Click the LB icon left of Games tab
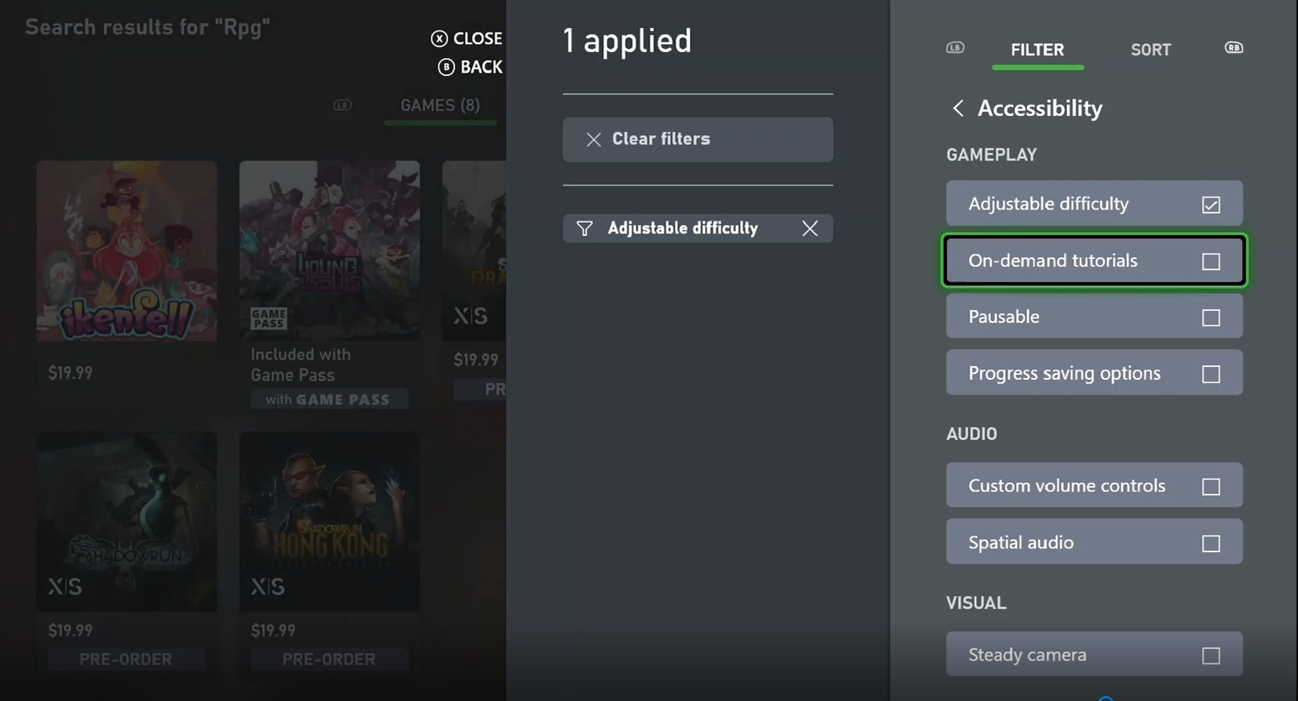 pyautogui.click(x=342, y=105)
